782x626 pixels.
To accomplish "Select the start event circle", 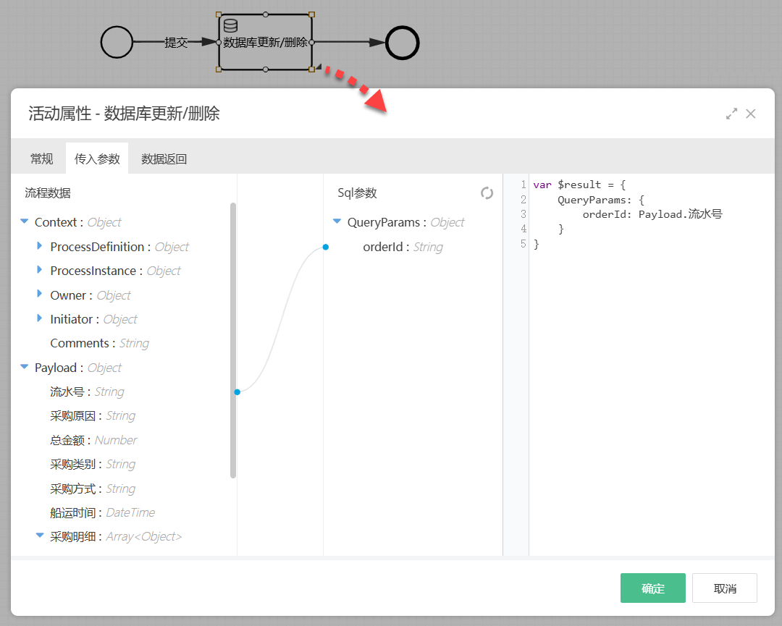I will [x=117, y=42].
